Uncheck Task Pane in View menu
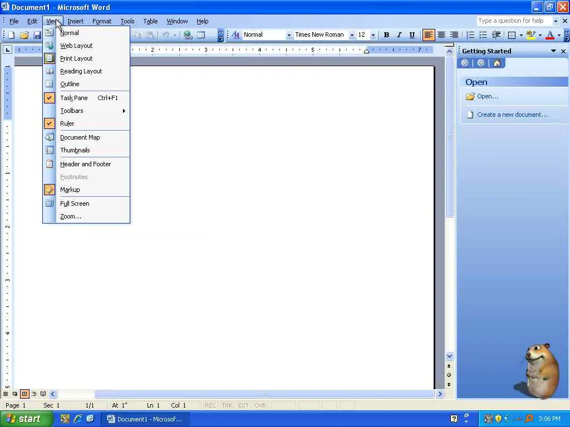 86,98
